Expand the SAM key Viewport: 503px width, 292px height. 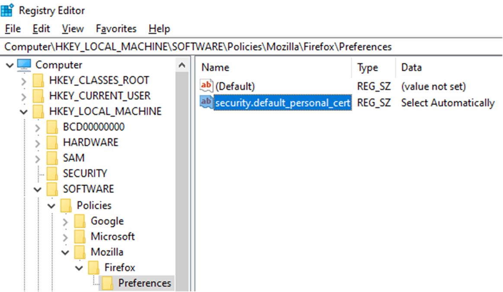(38, 159)
